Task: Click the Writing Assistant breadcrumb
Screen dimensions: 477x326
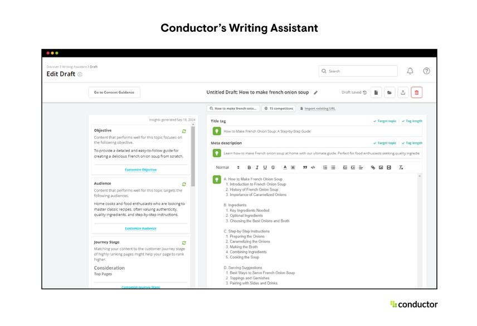Action: (x=74, y=67)
